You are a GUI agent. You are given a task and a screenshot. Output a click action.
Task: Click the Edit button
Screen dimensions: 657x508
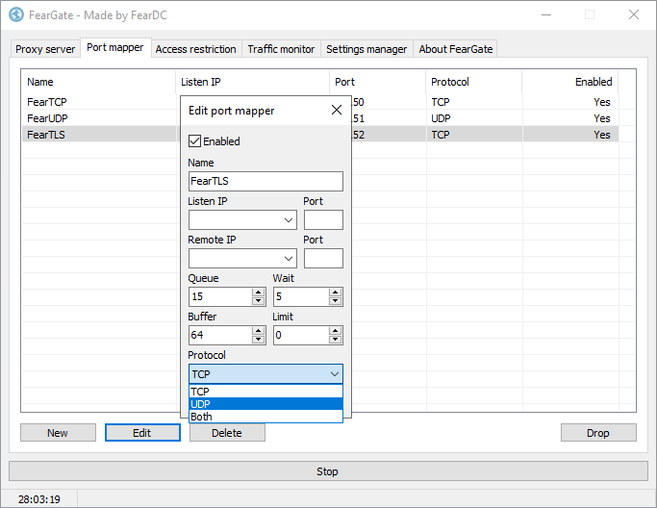pyautogui.click(x=142, y=433)
